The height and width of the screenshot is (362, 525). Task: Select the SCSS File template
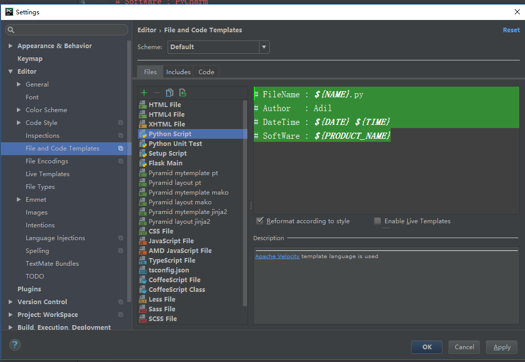click(x=163, y=318)
